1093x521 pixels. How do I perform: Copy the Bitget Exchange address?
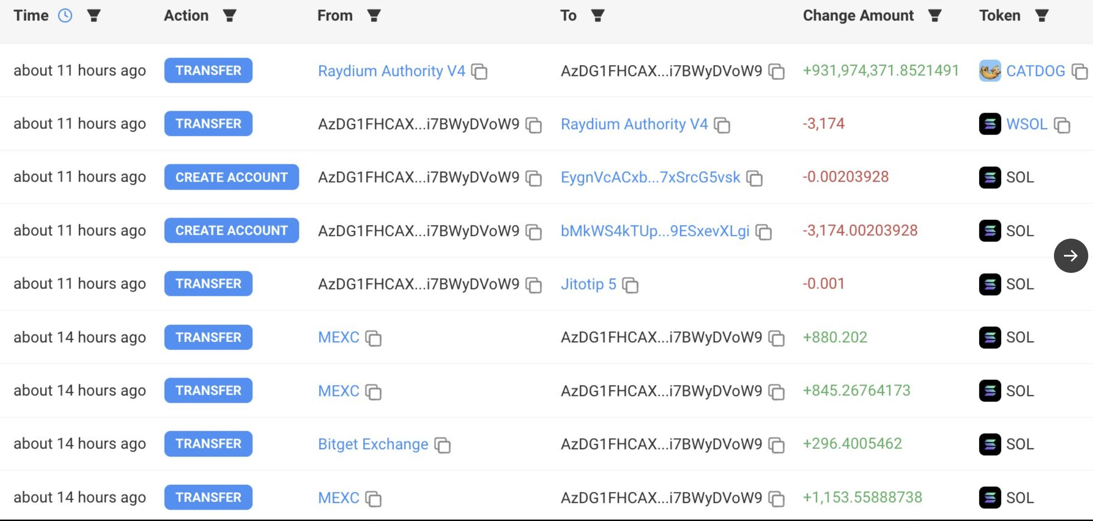(442, 445)
